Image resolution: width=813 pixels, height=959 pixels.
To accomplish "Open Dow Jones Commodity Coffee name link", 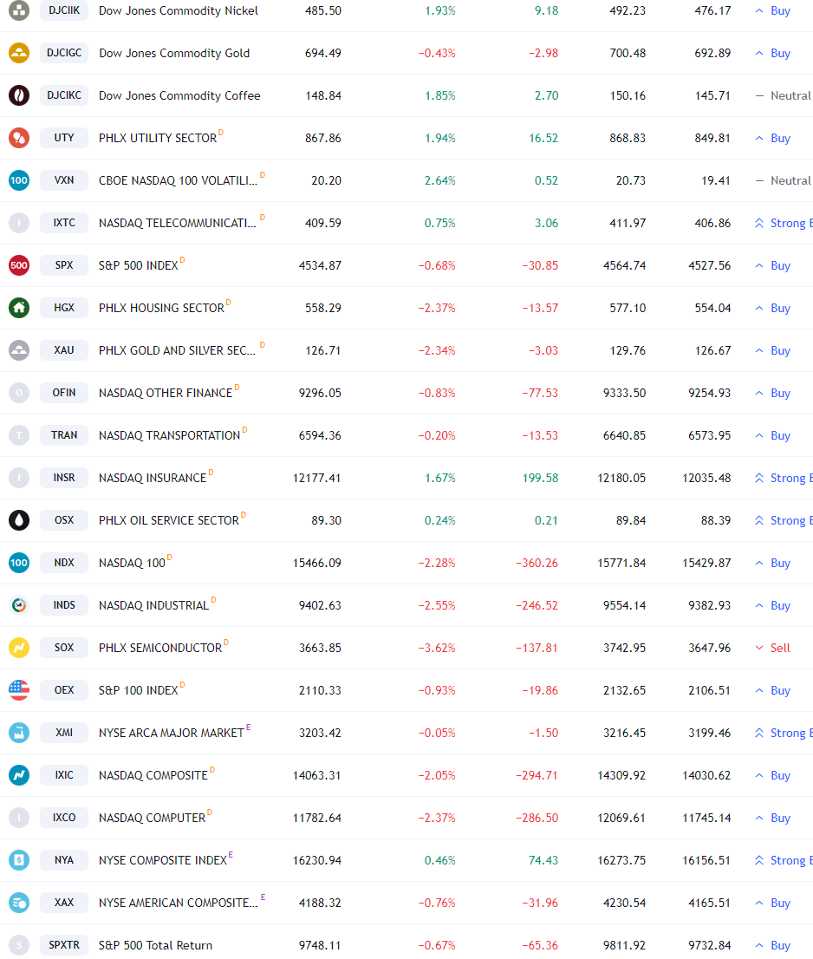I will pyautogui.click(x=179, y=95).
